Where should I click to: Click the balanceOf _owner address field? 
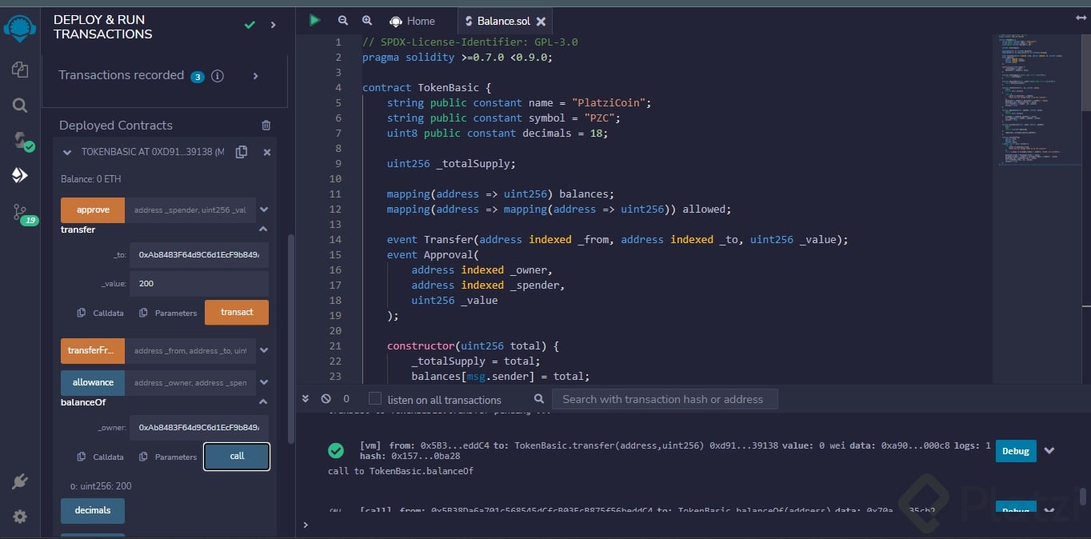click(x=199, y=428)
